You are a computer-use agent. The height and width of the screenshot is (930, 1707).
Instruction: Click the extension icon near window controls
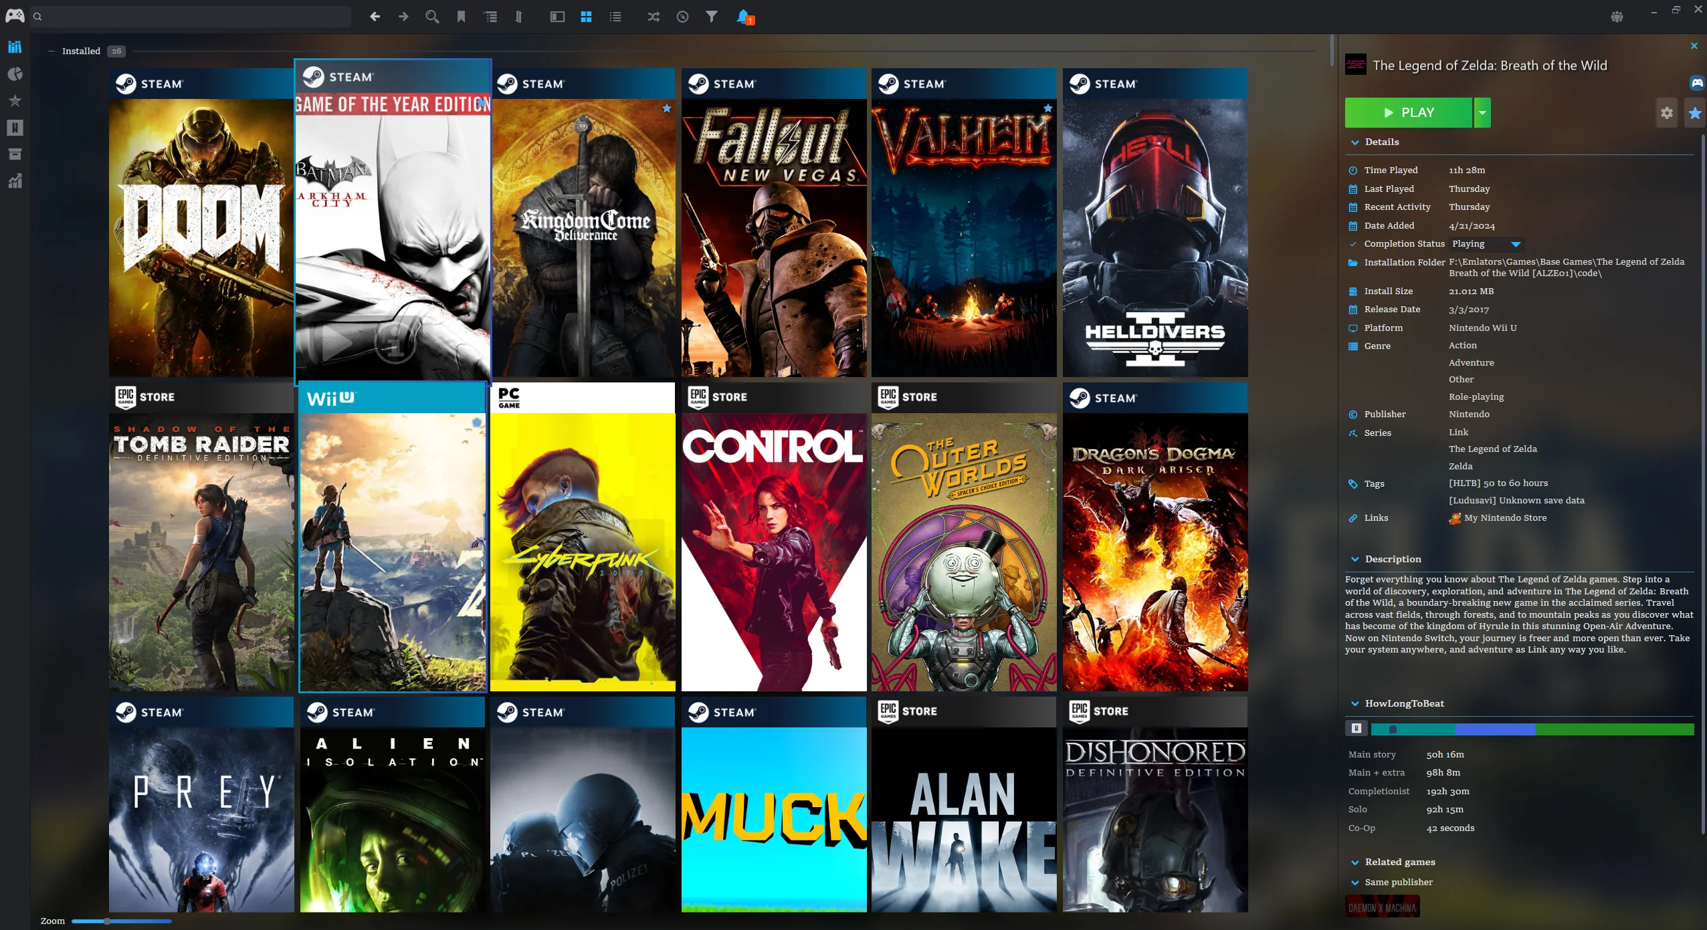pyautogui.click(x=1617, y=17)
